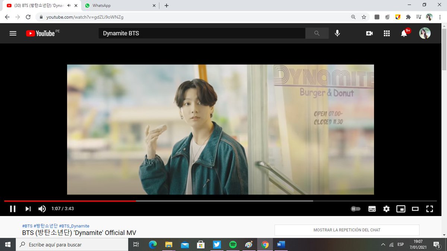Open Microsoft Store from the taskbar
447x251 pixels.
point(201,244)
